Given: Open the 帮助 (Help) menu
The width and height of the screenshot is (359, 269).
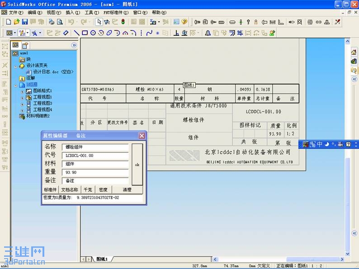Looking at the screenshot, I should 159,12.
